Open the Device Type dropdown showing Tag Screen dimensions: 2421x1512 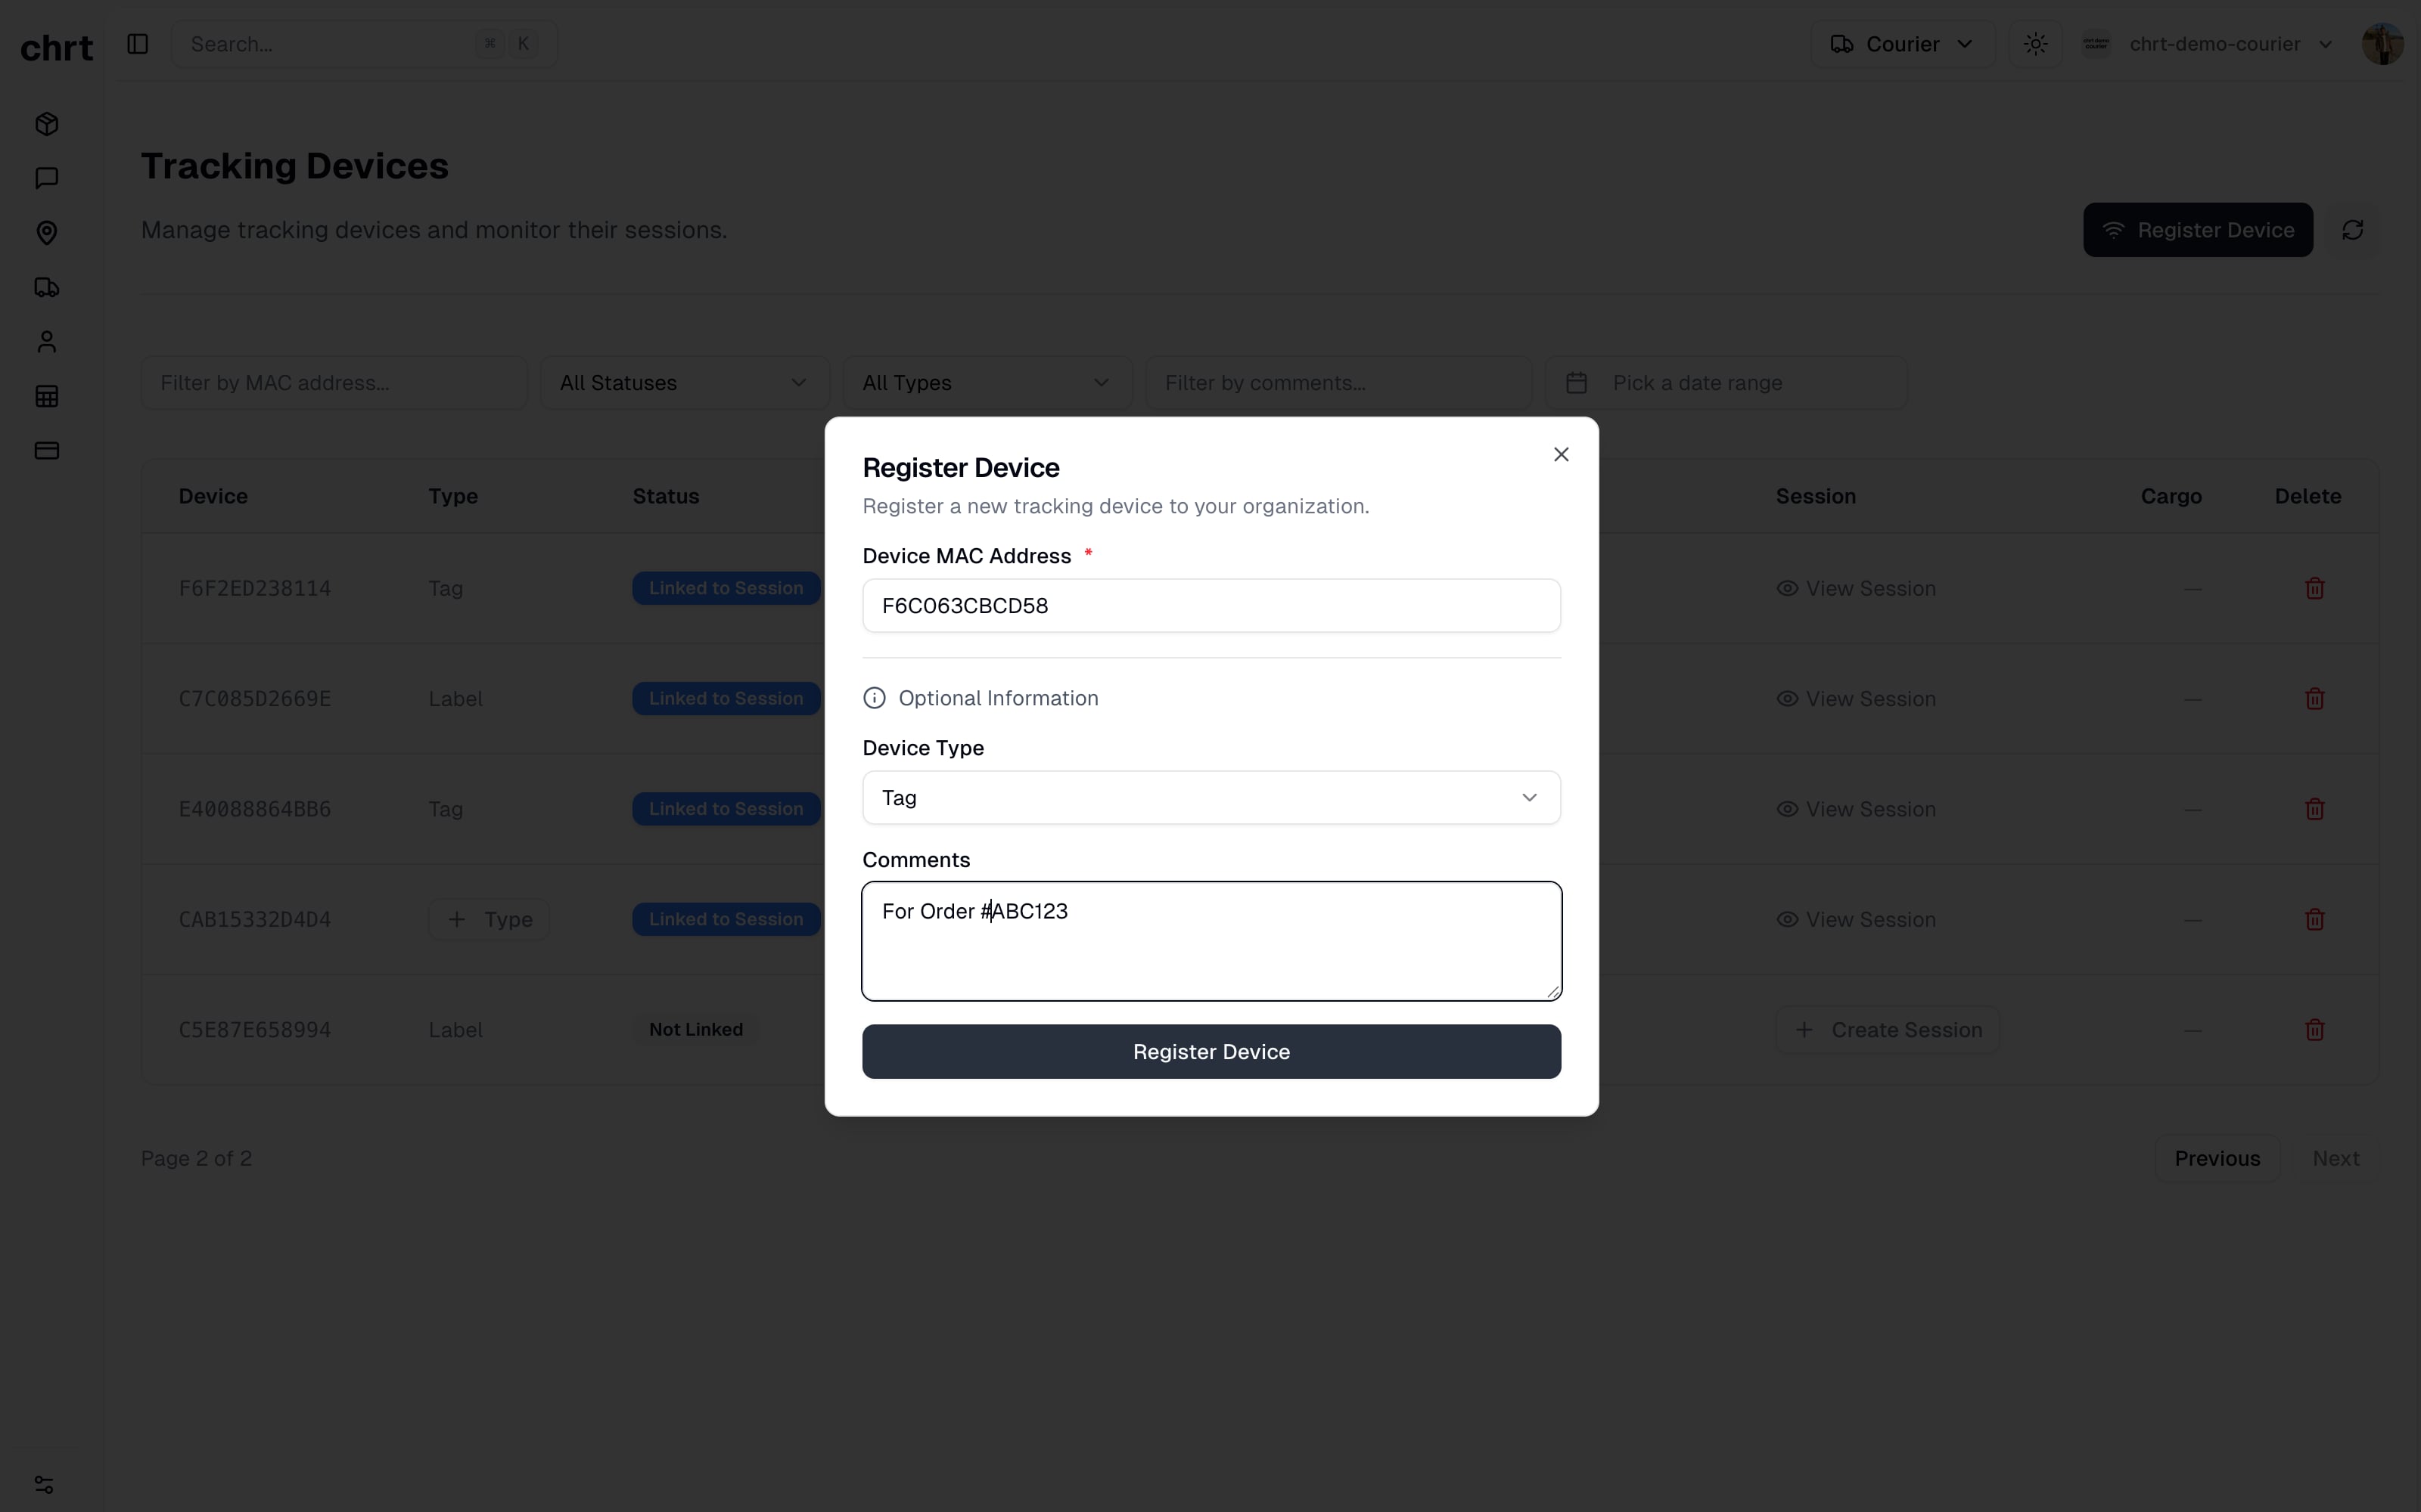tap(1210, 797)
